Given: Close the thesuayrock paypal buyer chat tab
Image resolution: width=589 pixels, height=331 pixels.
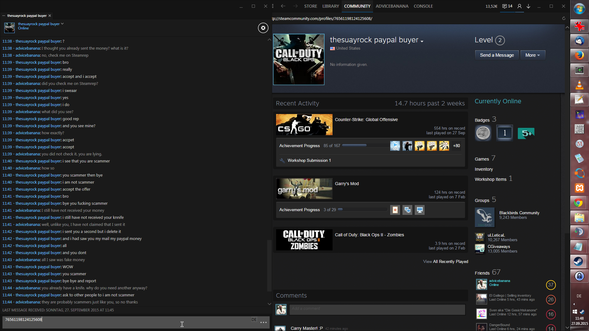Looking at the screenshot, I should click(50, 16).
